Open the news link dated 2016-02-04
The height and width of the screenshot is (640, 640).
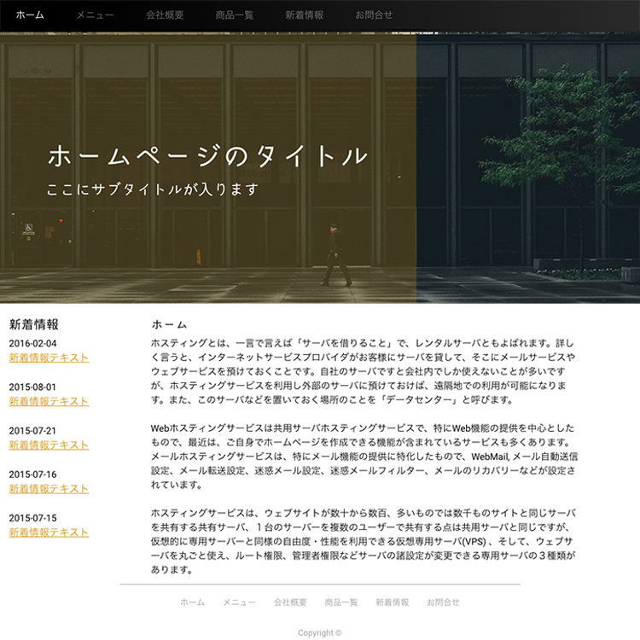click(49, 358)
